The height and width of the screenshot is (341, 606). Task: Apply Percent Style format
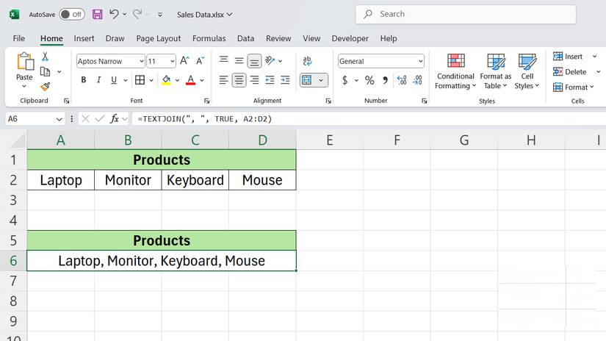369,80
